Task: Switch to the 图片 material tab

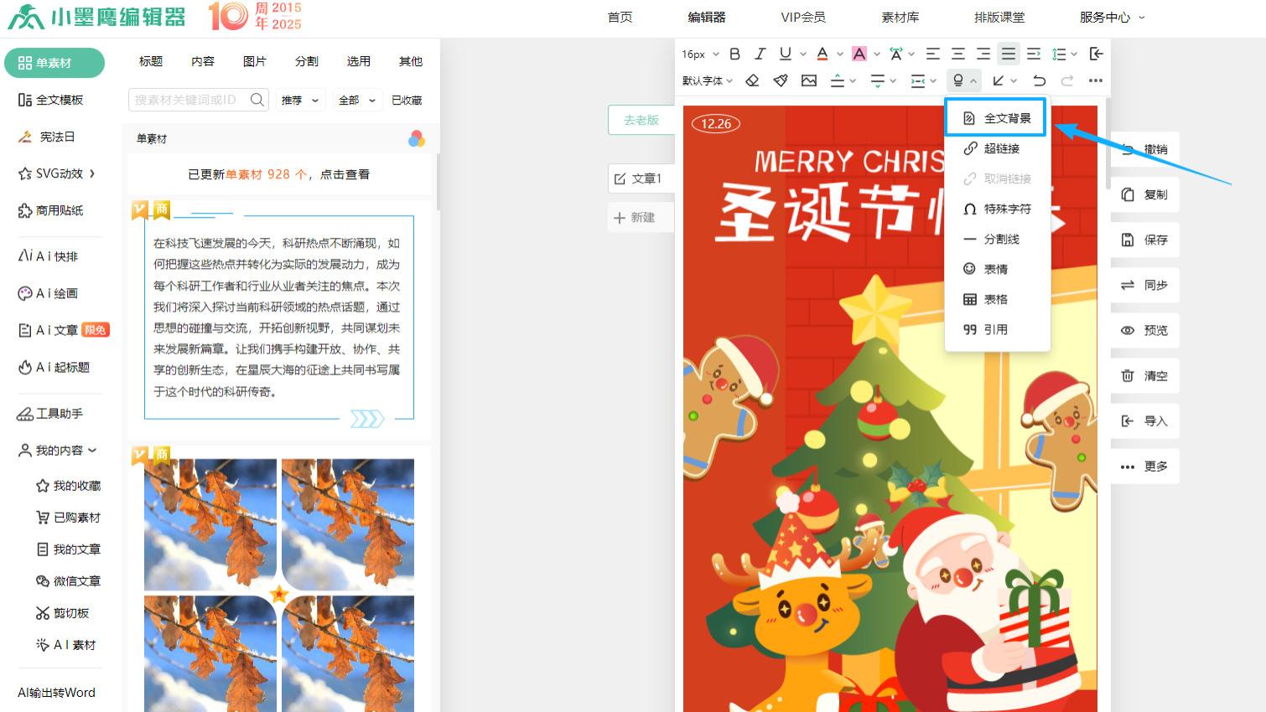Action: tap(254, 60)
